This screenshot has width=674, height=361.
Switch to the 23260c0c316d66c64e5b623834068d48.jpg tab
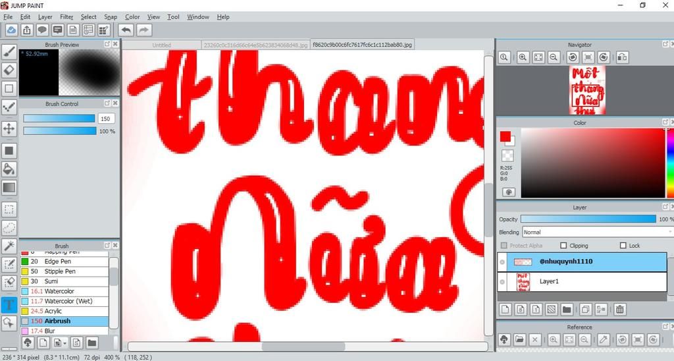256,45
